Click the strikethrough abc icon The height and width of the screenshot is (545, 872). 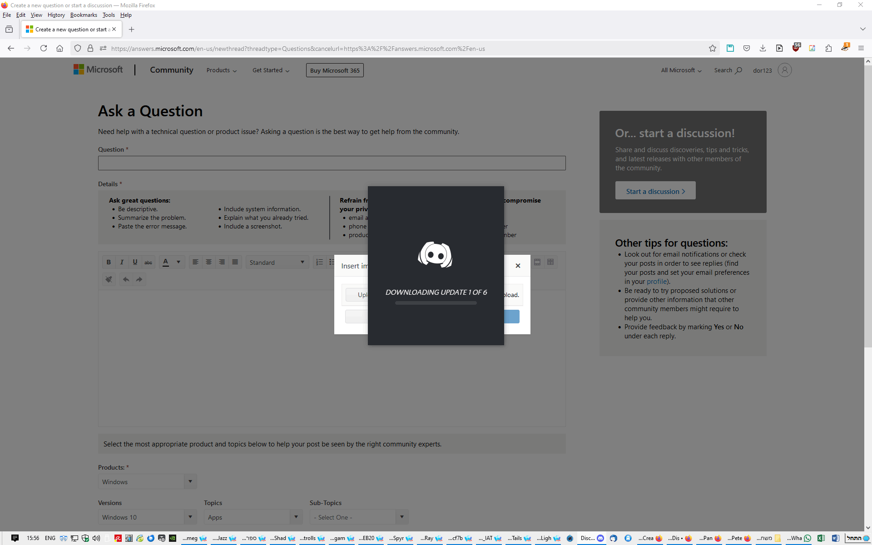tap(148, 262)
